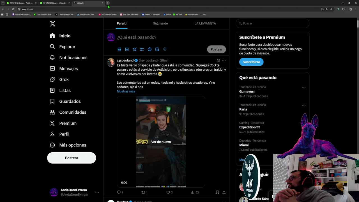Switch to LA LEVIANETA tab
Screen dimensions: 359x202
(205, 23)
